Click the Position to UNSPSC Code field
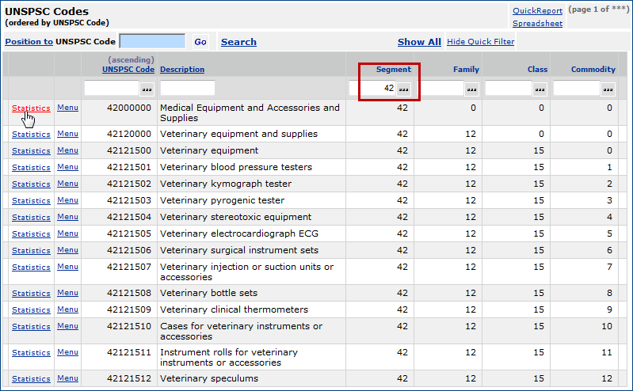The image size is (633, 391). pyautogui.click(x=152, y=41)
